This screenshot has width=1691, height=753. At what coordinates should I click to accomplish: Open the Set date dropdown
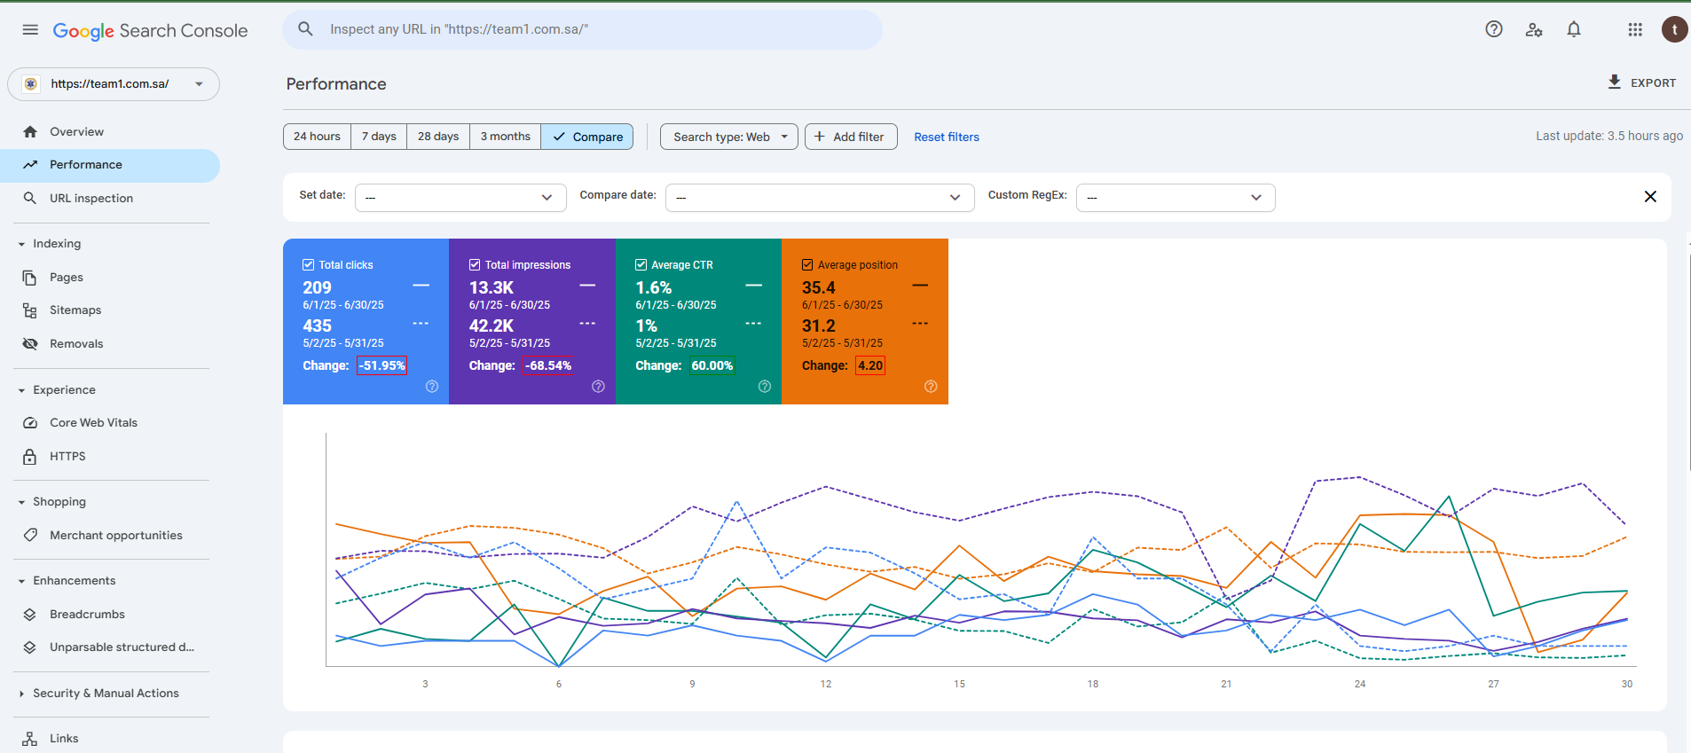[460, 197]
